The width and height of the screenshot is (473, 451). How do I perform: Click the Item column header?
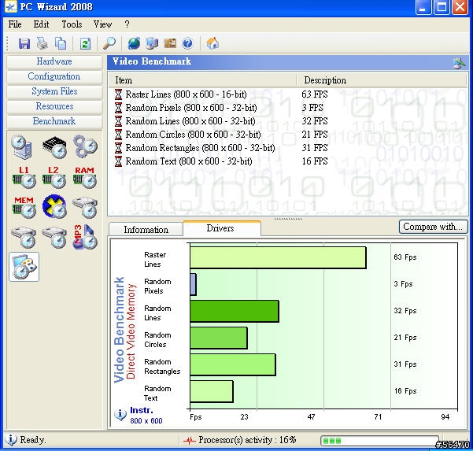(202, 80)
